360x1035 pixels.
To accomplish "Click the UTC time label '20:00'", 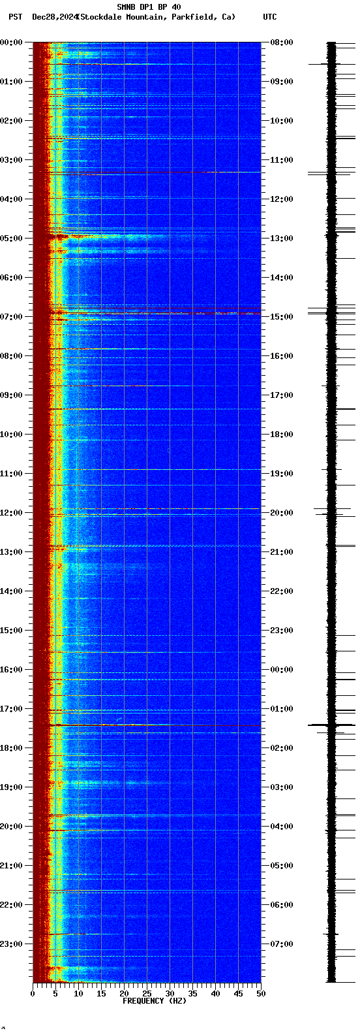I will (x=282, y=513).
